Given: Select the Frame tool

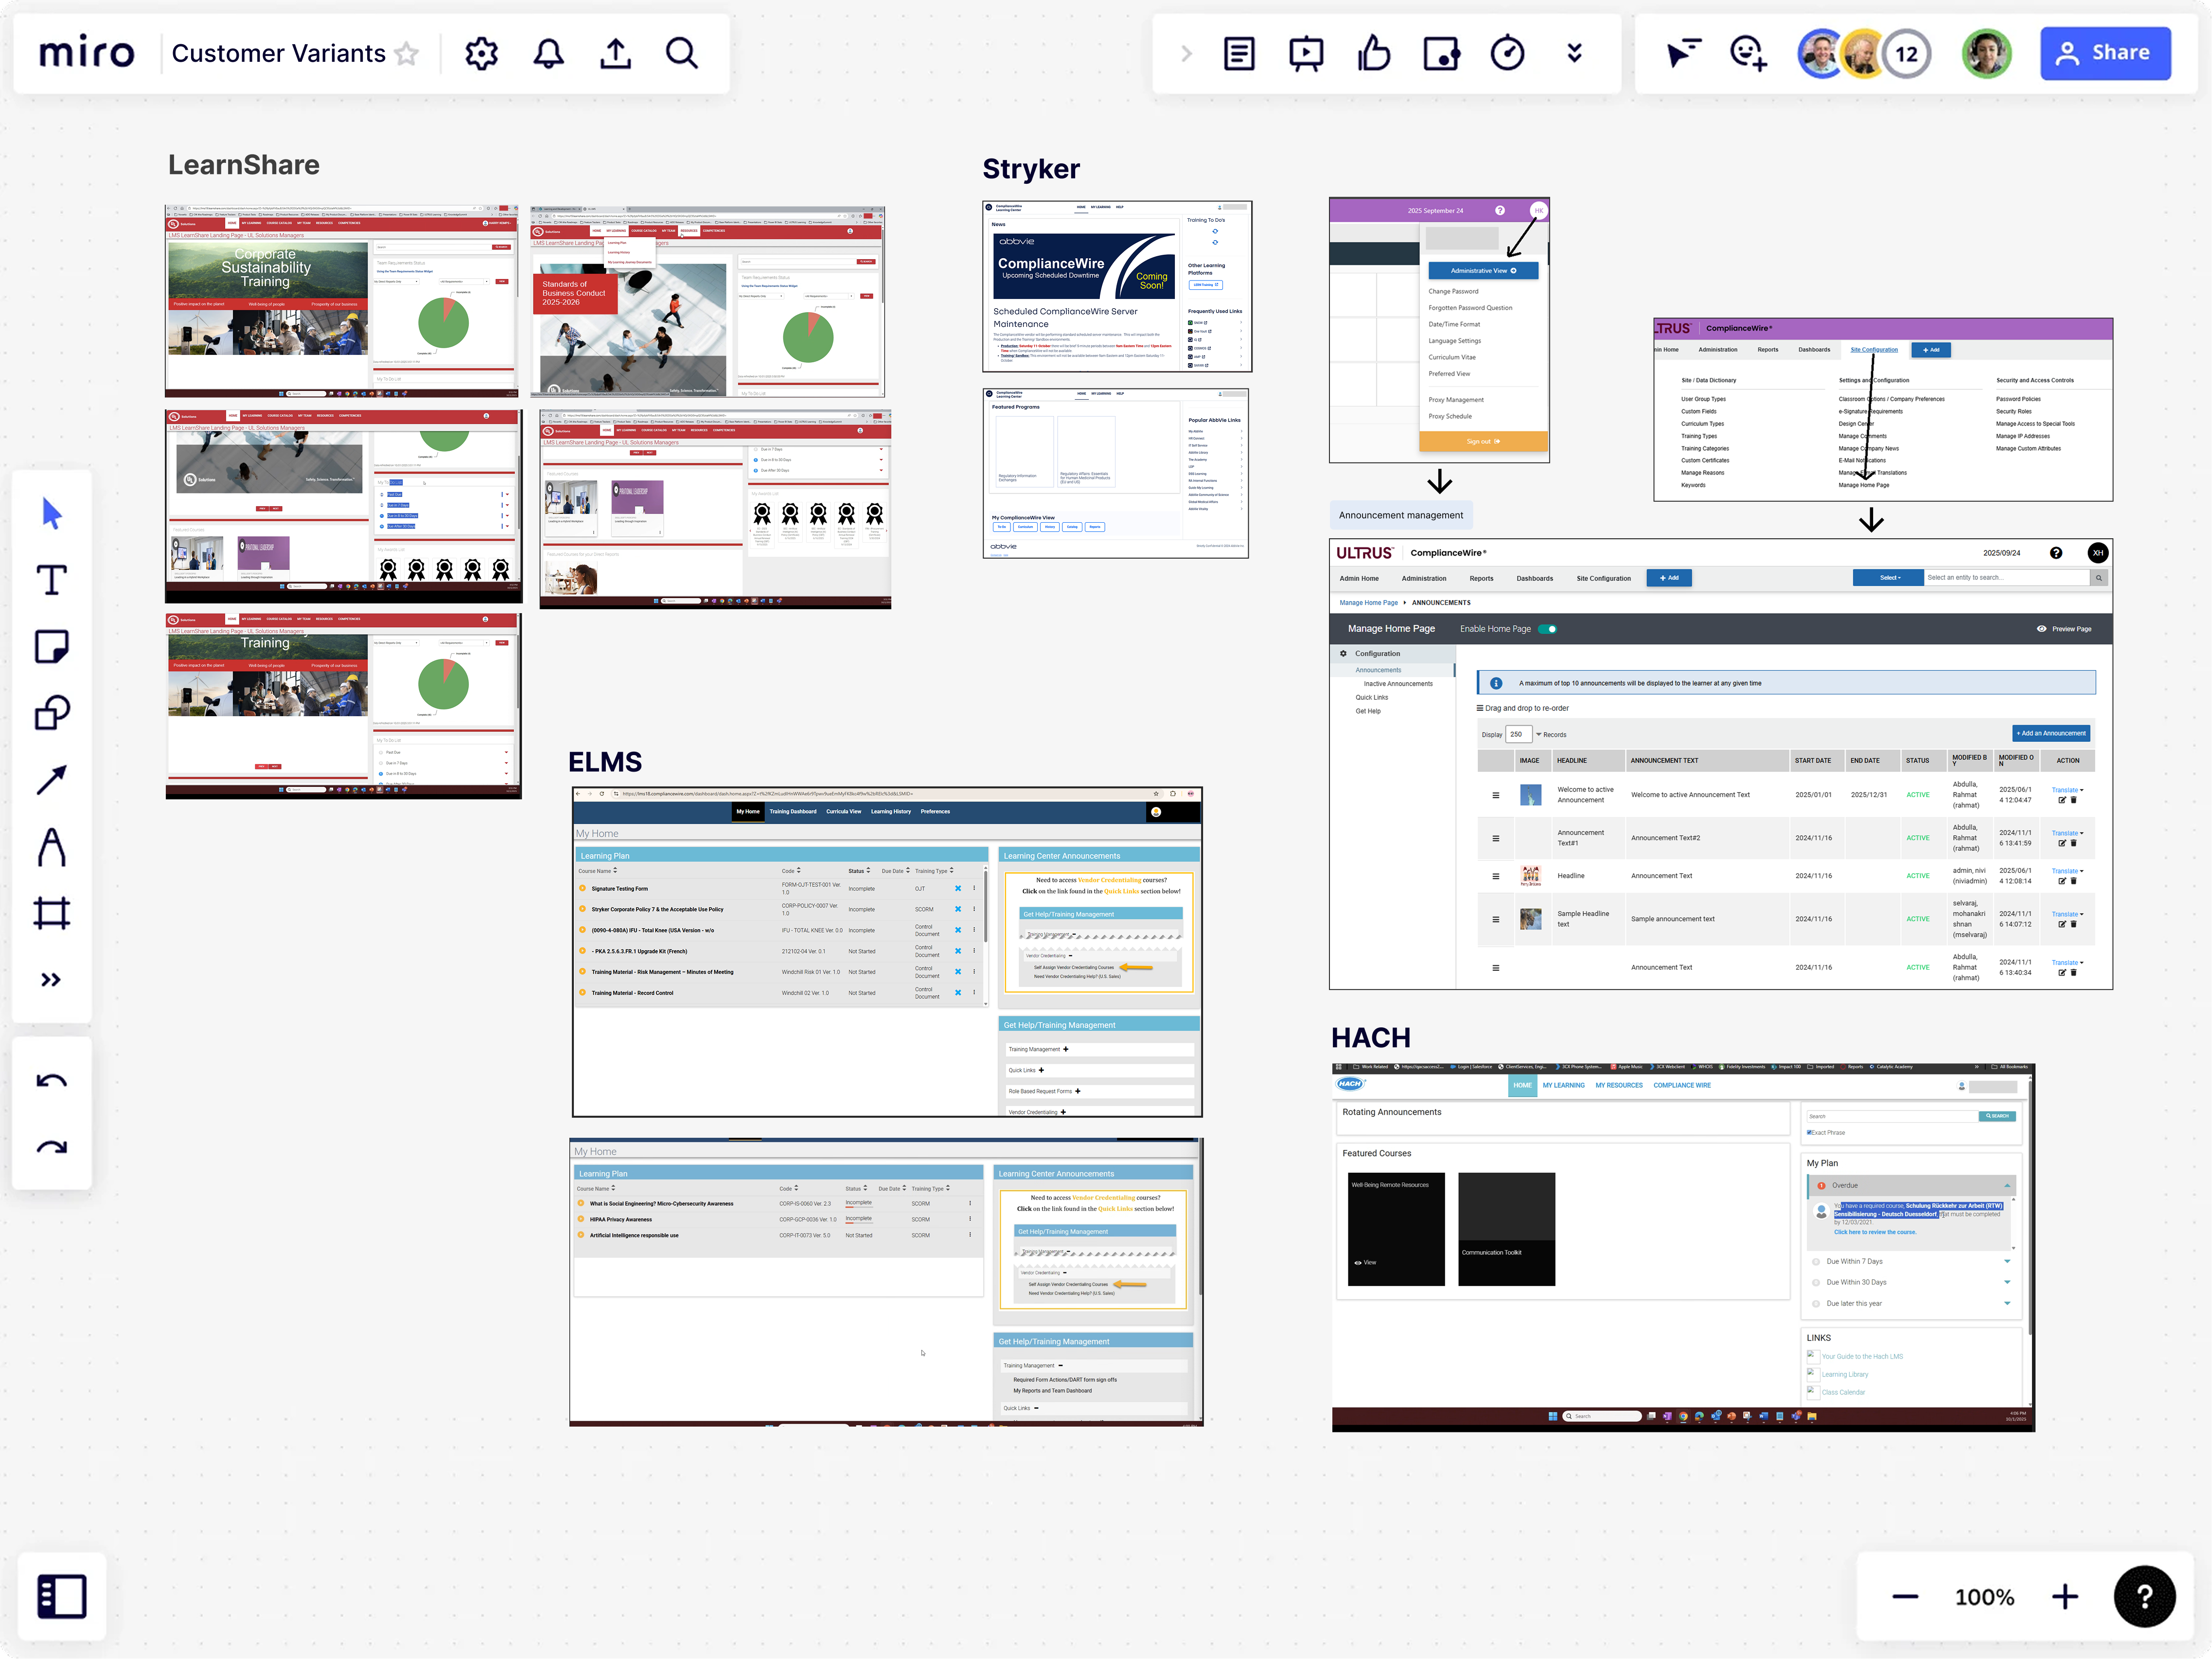Looking at the screenshot, I should 52,913.
